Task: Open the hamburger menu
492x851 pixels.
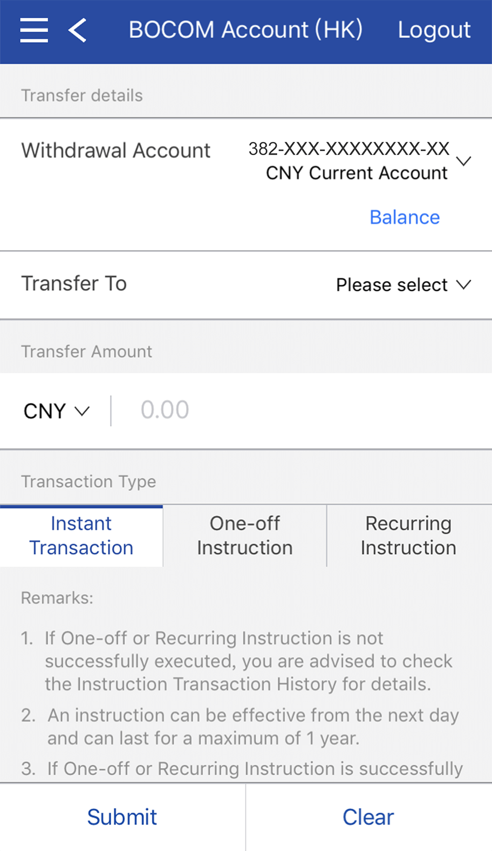Action: coord(34,30)
